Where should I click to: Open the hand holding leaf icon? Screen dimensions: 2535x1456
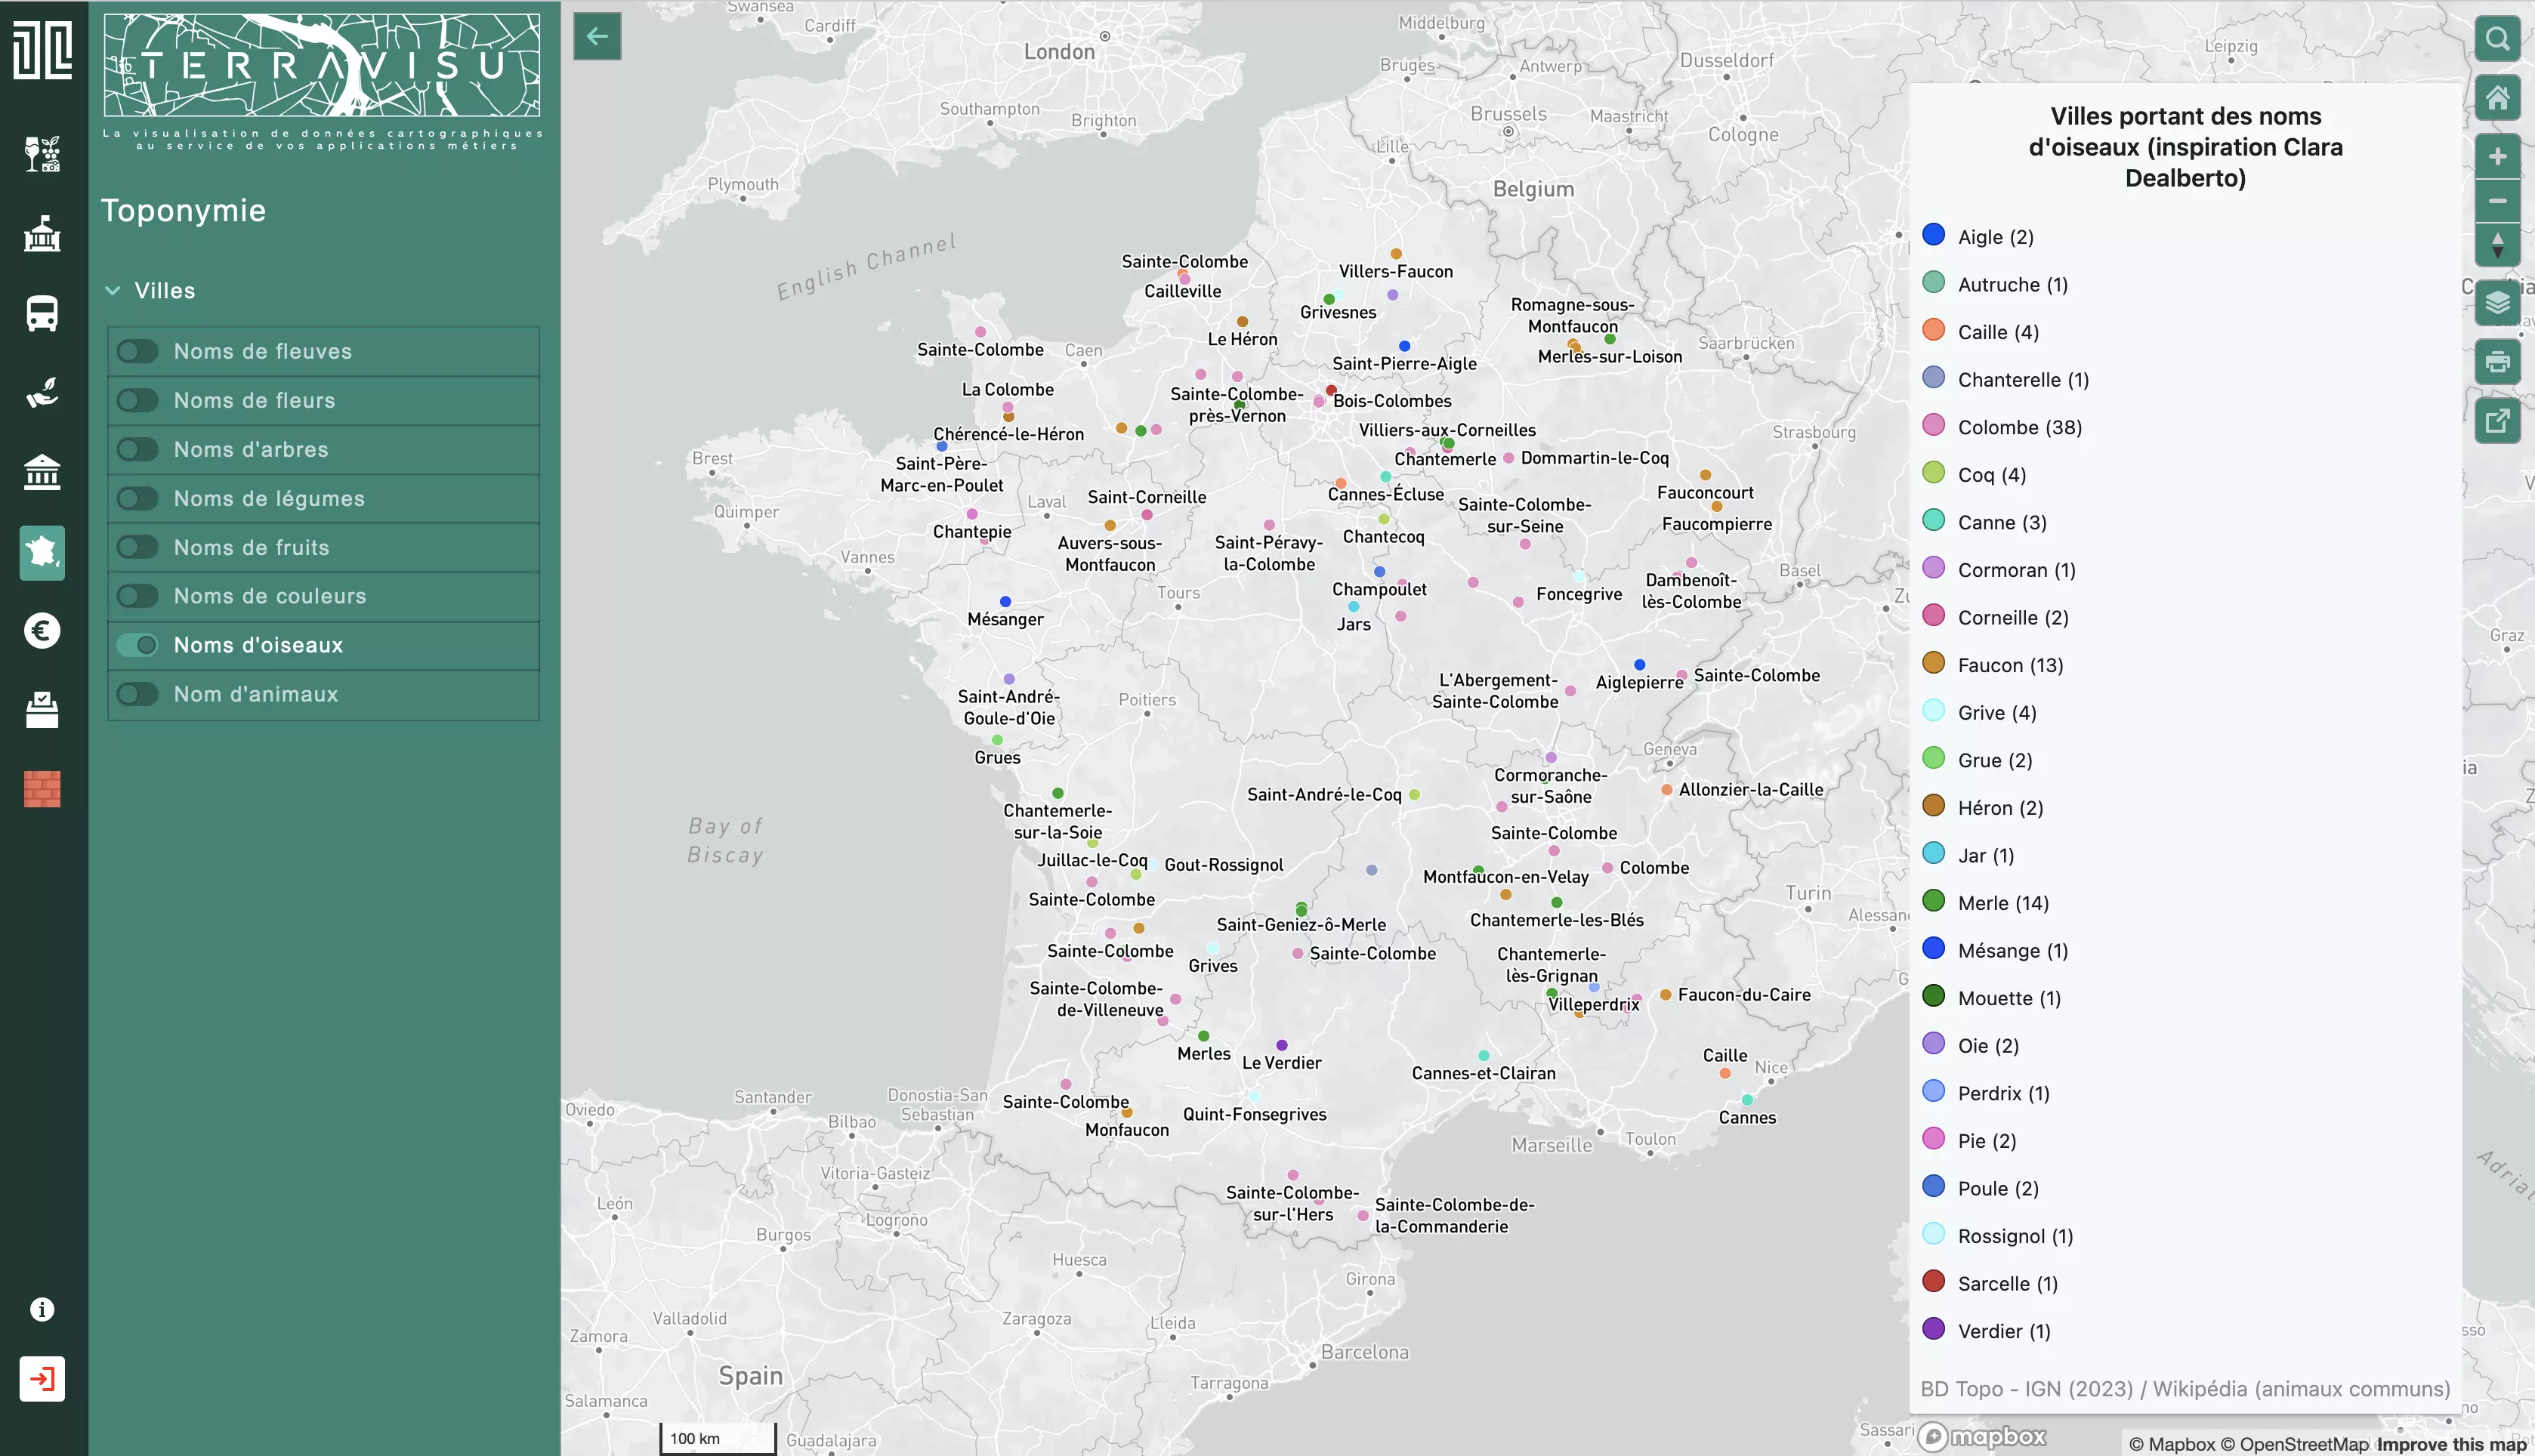[42, 392]
